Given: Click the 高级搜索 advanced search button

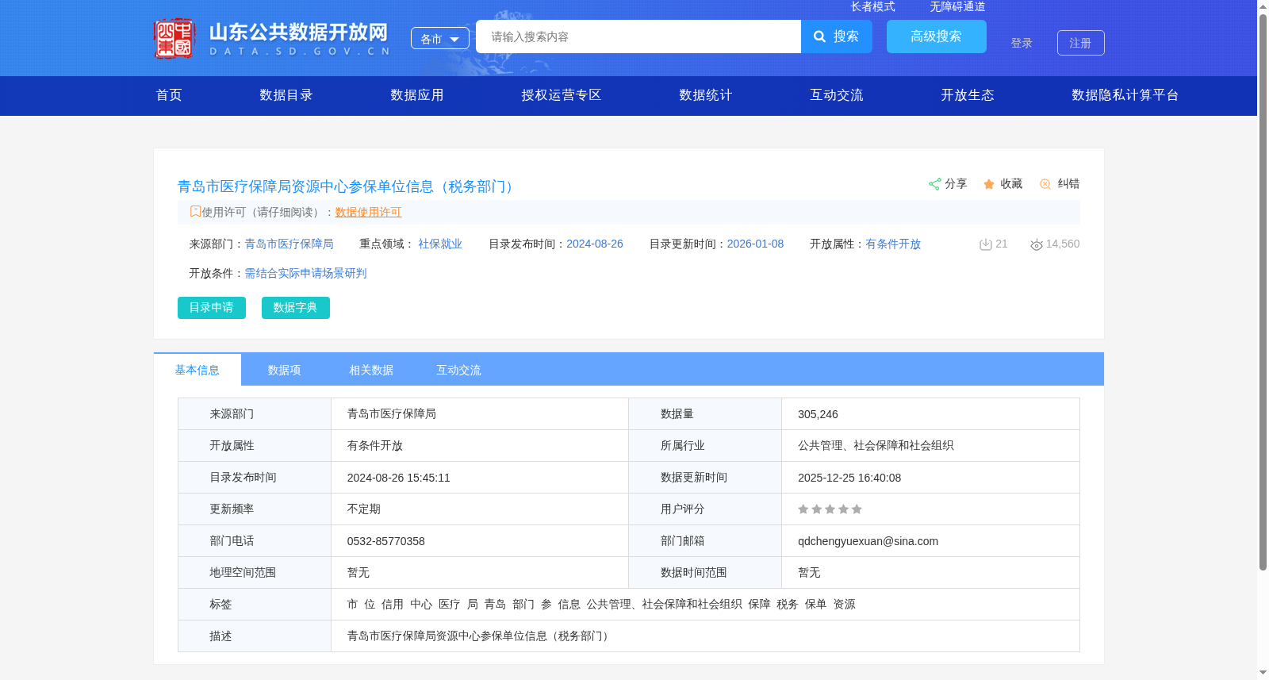Looking at the screenshot, I should 936,36.
